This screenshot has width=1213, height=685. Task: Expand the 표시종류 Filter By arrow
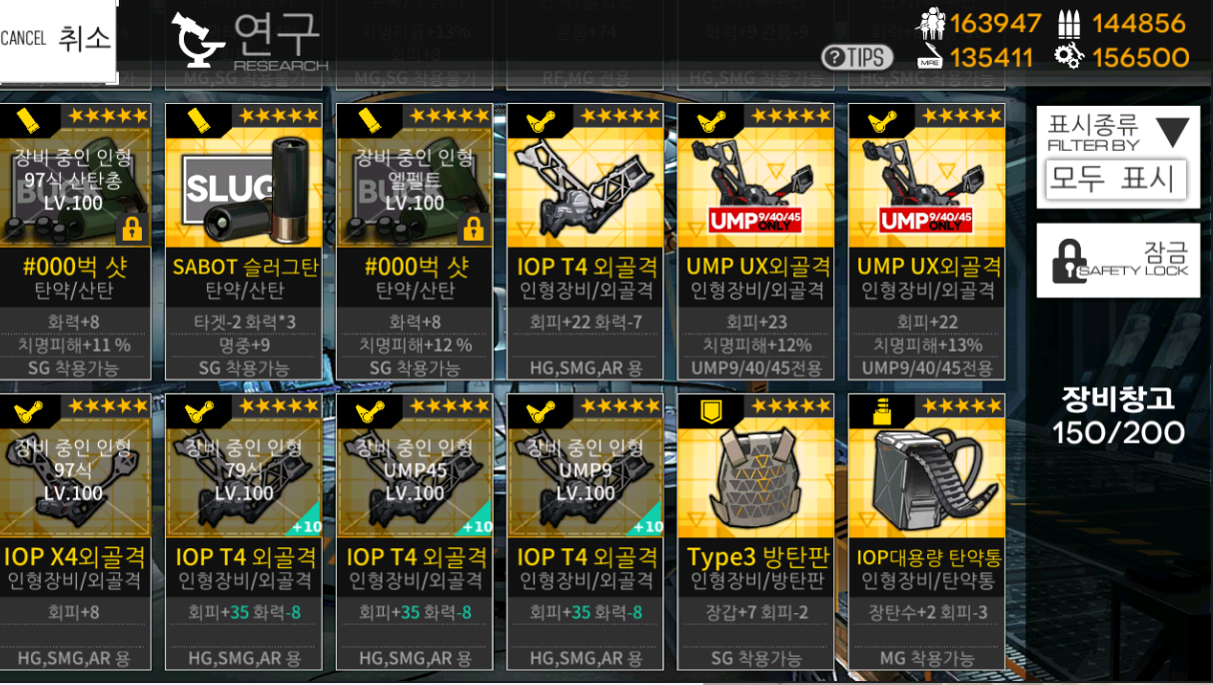[x=1172, y=131]
